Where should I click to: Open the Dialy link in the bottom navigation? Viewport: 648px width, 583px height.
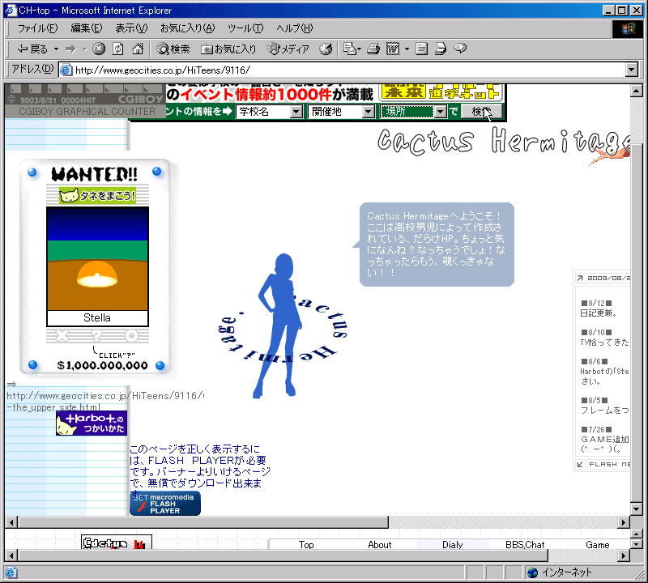453,545
